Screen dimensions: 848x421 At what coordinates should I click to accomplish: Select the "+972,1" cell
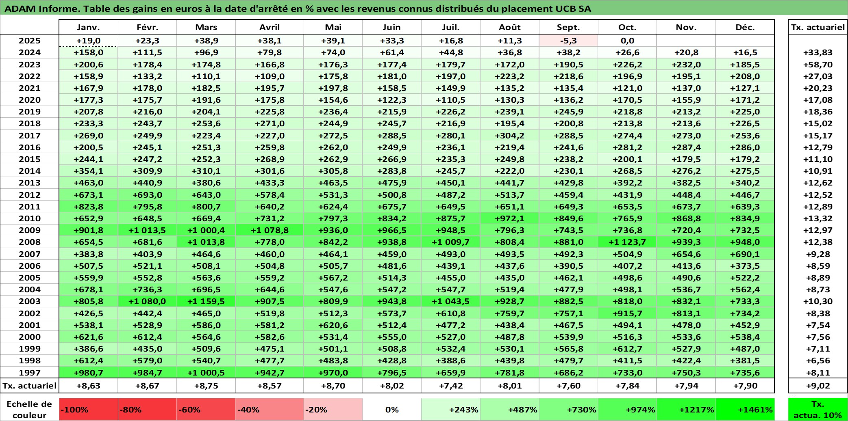[510, 218]
